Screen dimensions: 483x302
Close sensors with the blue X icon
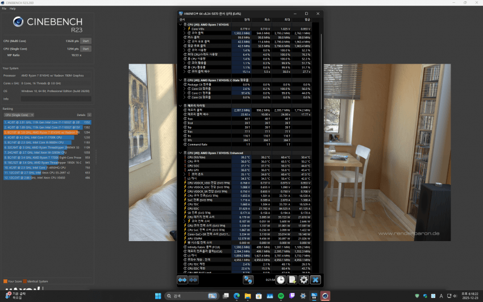click(x=315, y=280)
